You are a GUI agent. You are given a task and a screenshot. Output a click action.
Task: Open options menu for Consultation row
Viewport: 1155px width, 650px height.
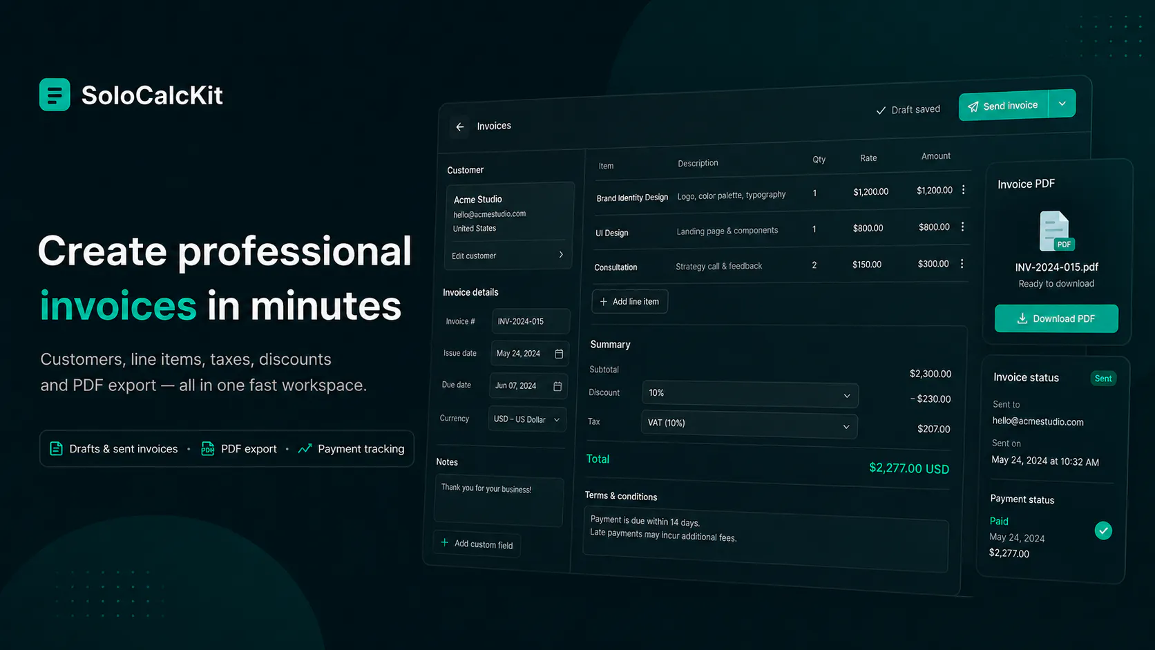[962, 264]
